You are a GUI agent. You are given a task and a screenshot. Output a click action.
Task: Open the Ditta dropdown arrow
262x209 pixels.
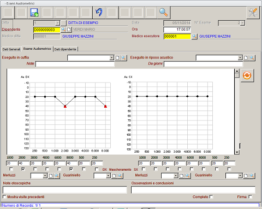pos(57,23)
